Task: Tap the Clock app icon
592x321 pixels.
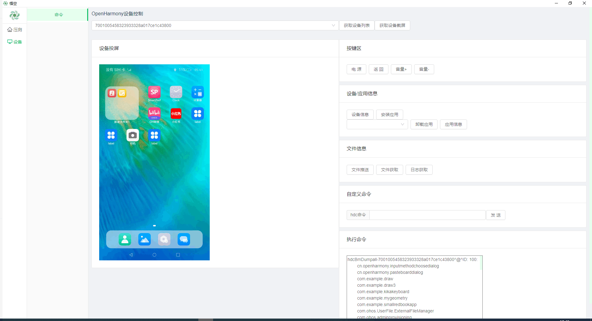Action: point(176,92)
